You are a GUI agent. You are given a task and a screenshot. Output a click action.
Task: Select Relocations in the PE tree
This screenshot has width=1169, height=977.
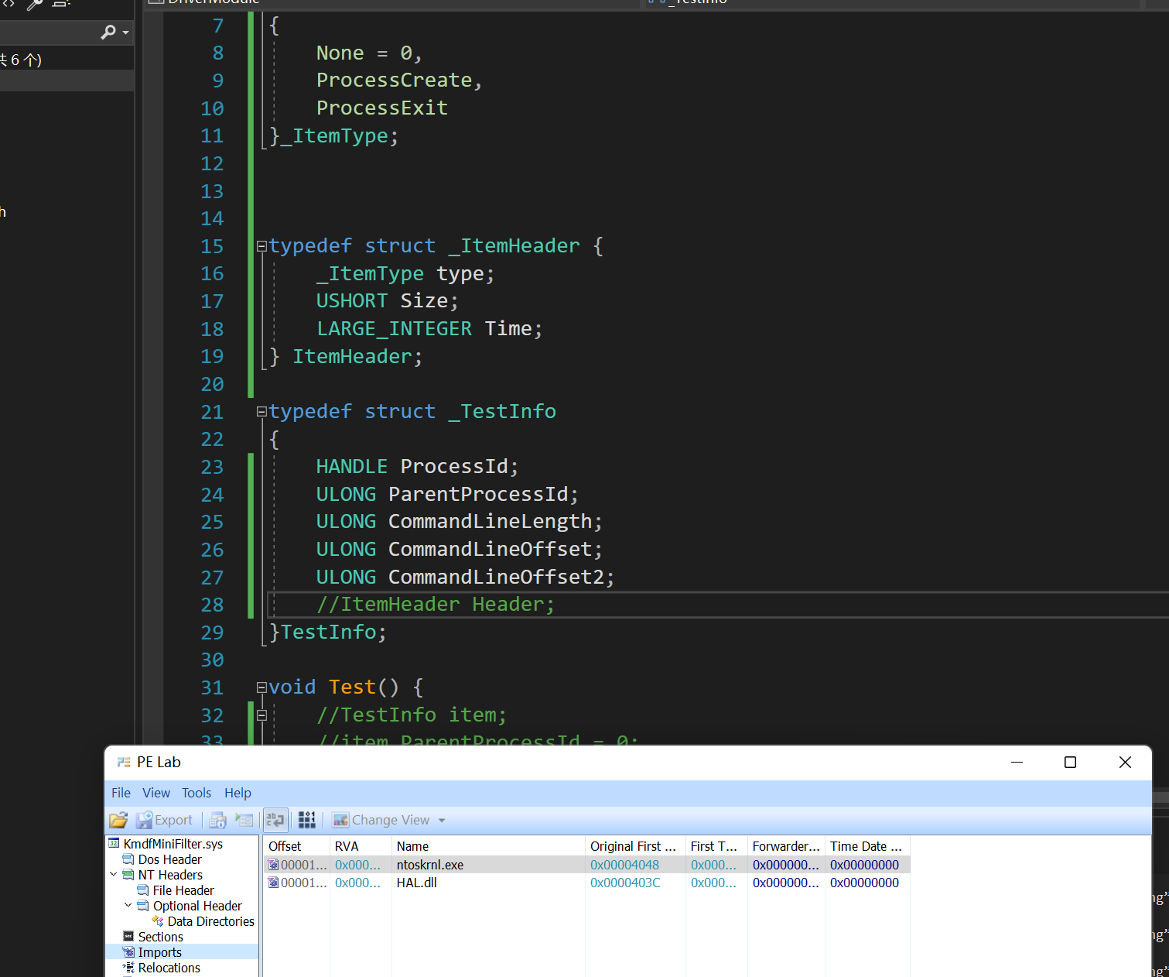pyautogui.click(x=169, y=968)
